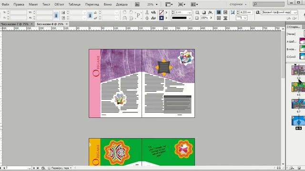305x171 pixels.
Task: Click the Rotate 90° counter-clockwise icon
Action: click(x=131, y=12)
